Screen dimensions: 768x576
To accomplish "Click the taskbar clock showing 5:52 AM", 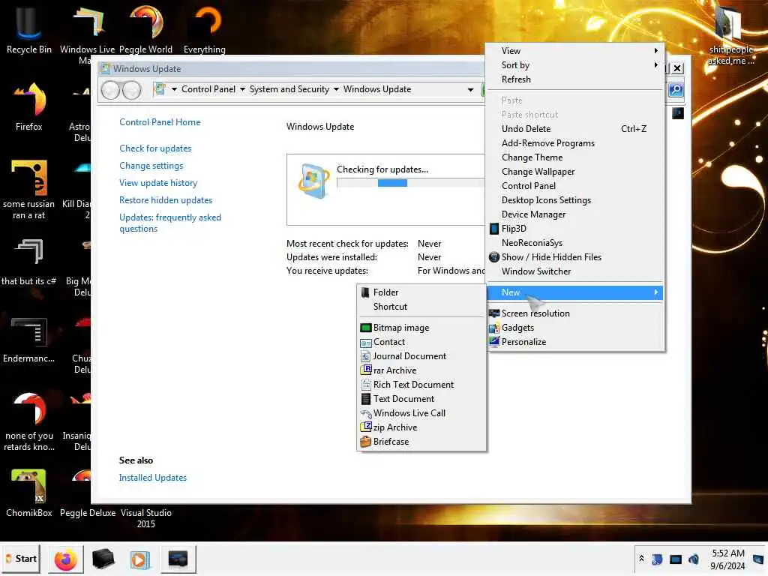I will tap(727, 559).
